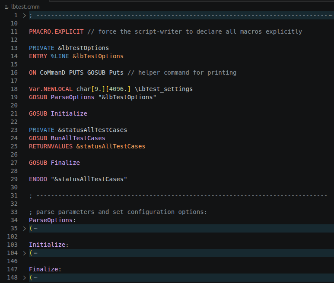
Task: Click the ParseOptions: label on line 34
Action: [x=52, y=220]
